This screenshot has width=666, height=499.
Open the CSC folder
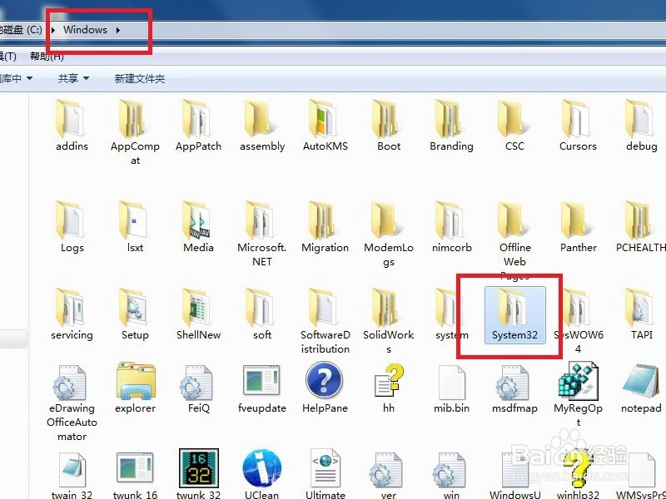(514, 126)
